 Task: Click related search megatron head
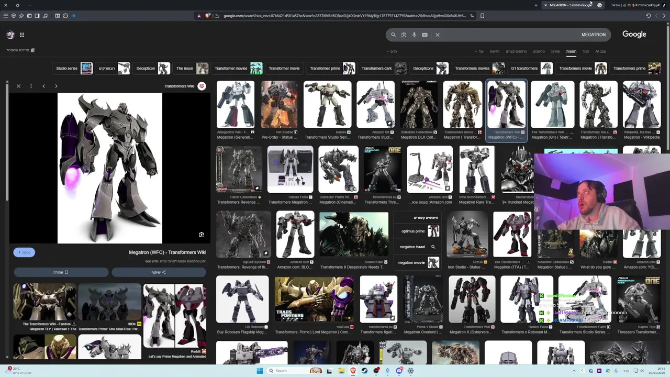(418, 247)
